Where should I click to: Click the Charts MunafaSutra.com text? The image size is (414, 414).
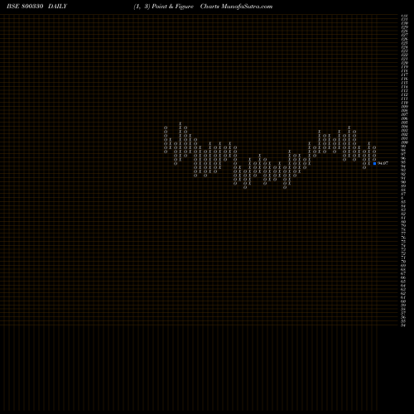(x=236, y=7)
